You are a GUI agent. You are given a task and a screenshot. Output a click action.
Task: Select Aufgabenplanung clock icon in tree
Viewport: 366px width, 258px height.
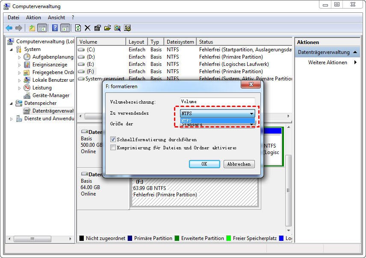27,57
